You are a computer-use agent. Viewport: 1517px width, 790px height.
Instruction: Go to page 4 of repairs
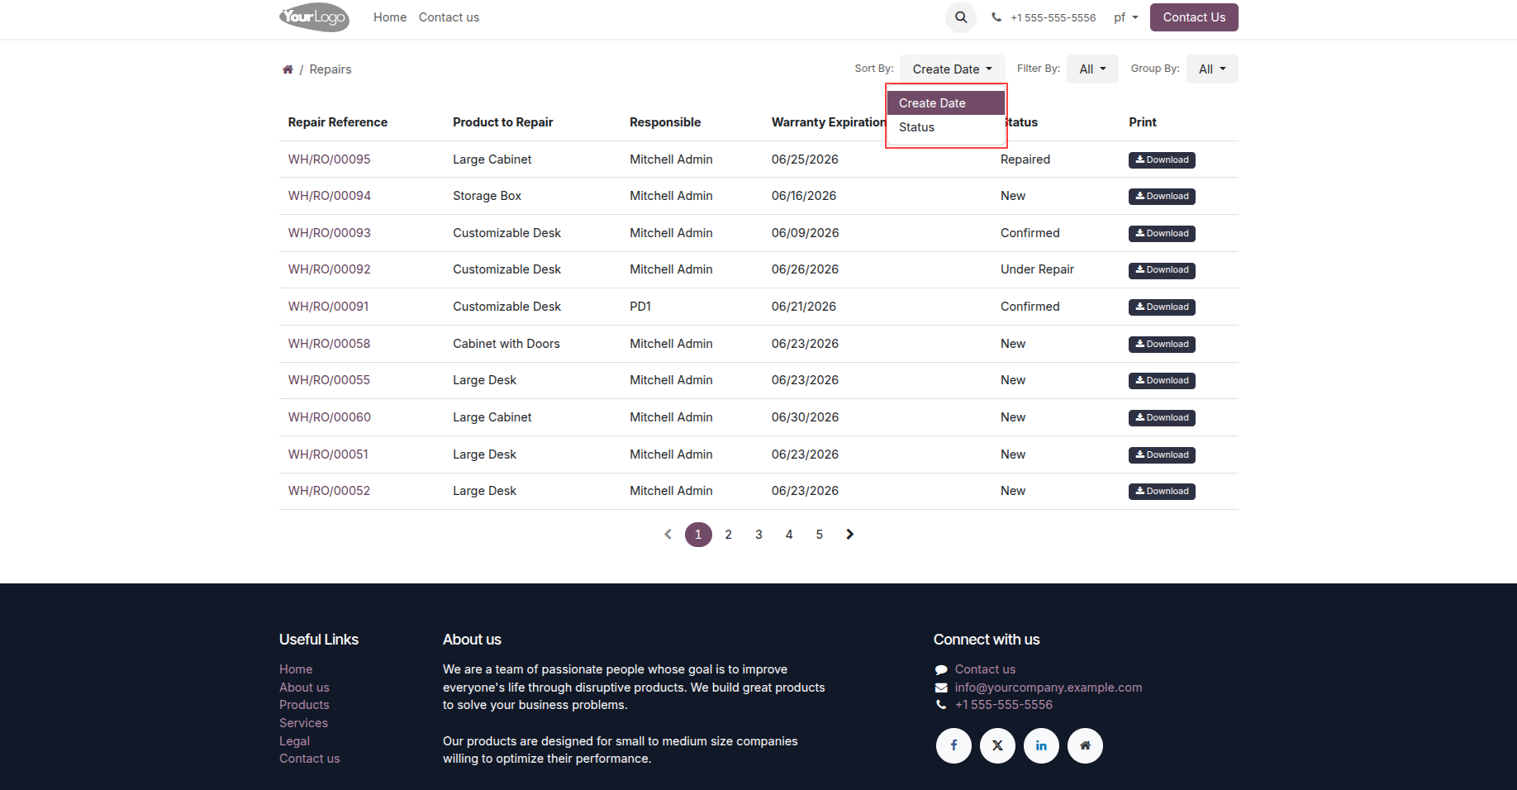pos(789,535)
